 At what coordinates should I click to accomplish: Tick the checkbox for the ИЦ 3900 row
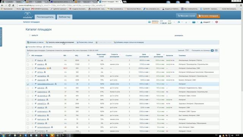click(x=28, y=108)
